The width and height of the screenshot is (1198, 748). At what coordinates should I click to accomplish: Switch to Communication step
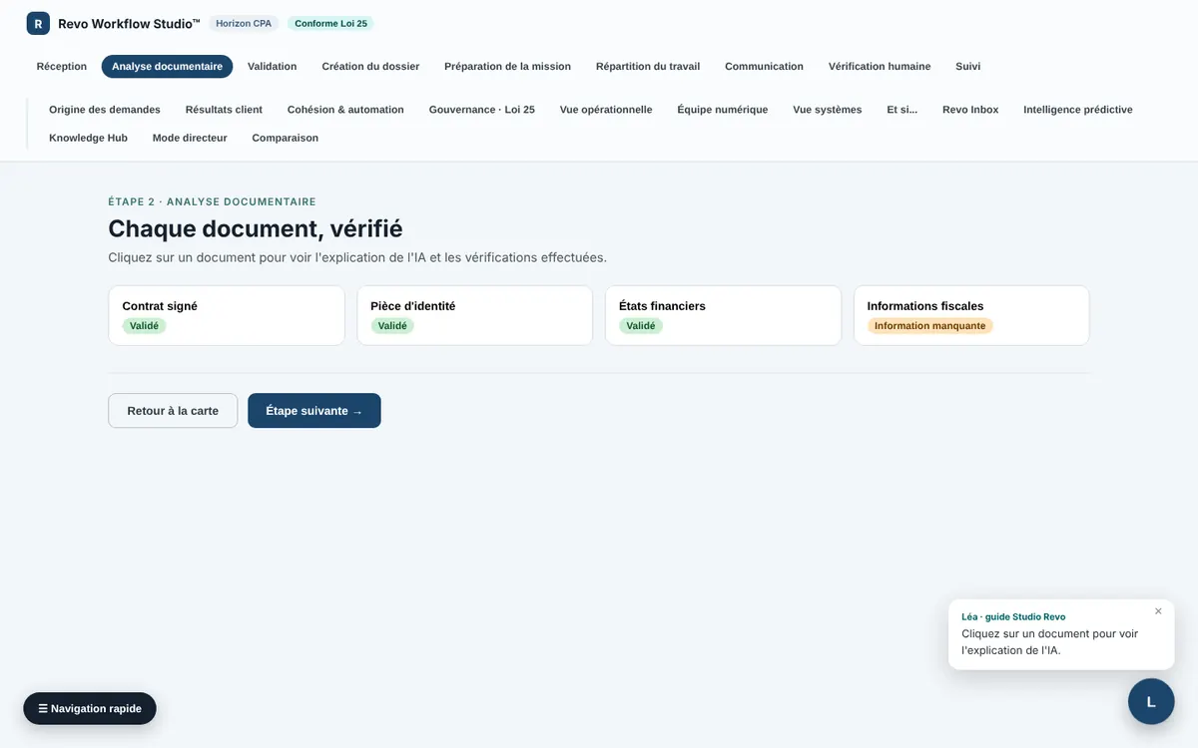point(764,67)
